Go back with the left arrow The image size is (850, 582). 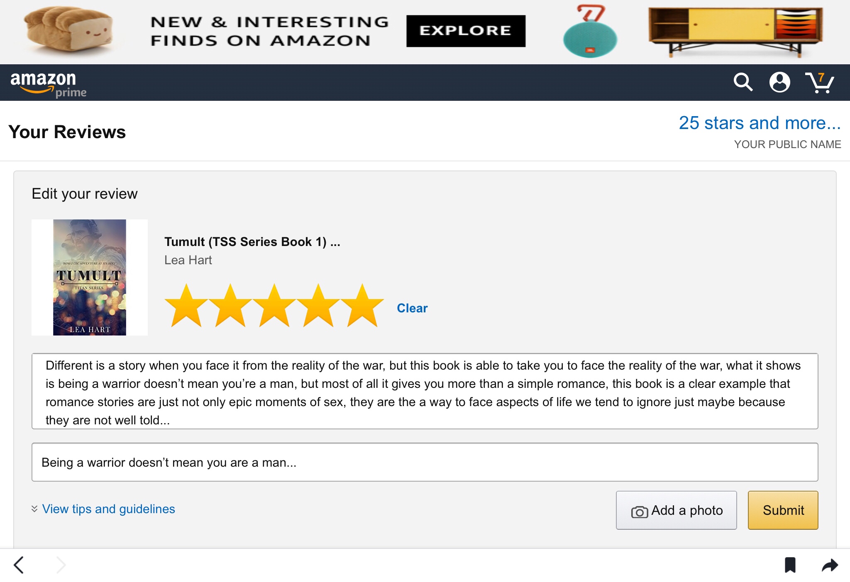coord(19,565)
